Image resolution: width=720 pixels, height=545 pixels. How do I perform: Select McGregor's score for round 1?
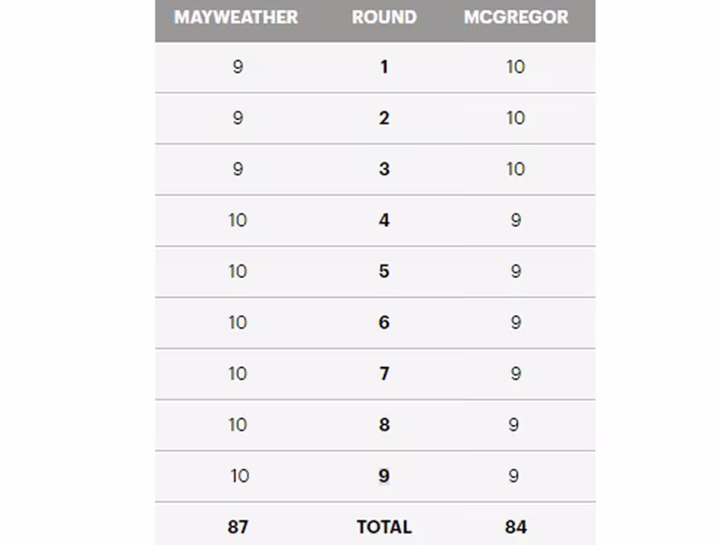point(515,67)
